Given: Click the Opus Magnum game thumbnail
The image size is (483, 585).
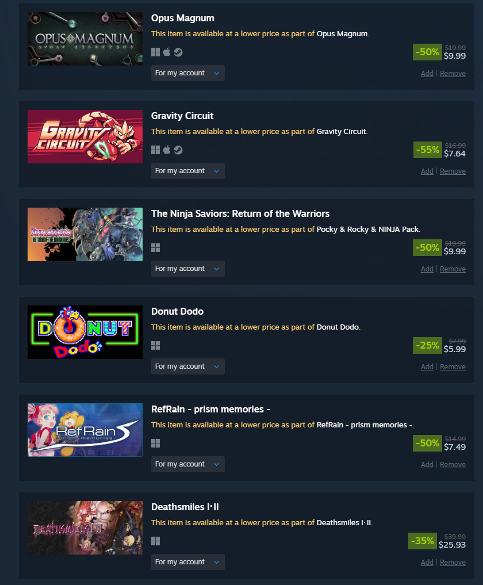Looking at the screenshot, I should [85, 39].
